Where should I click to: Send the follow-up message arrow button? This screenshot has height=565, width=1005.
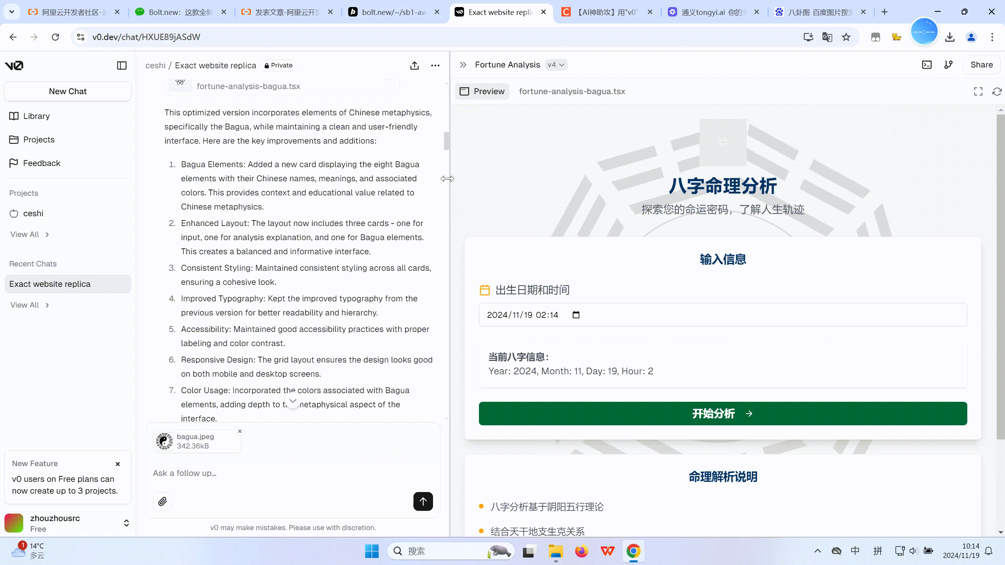(x=423, y=501)
